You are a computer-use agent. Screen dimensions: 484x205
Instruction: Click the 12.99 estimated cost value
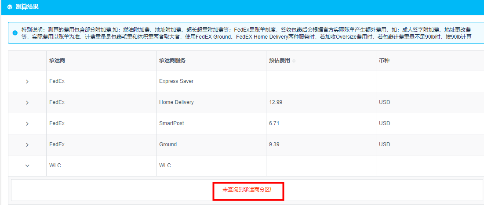276,102
